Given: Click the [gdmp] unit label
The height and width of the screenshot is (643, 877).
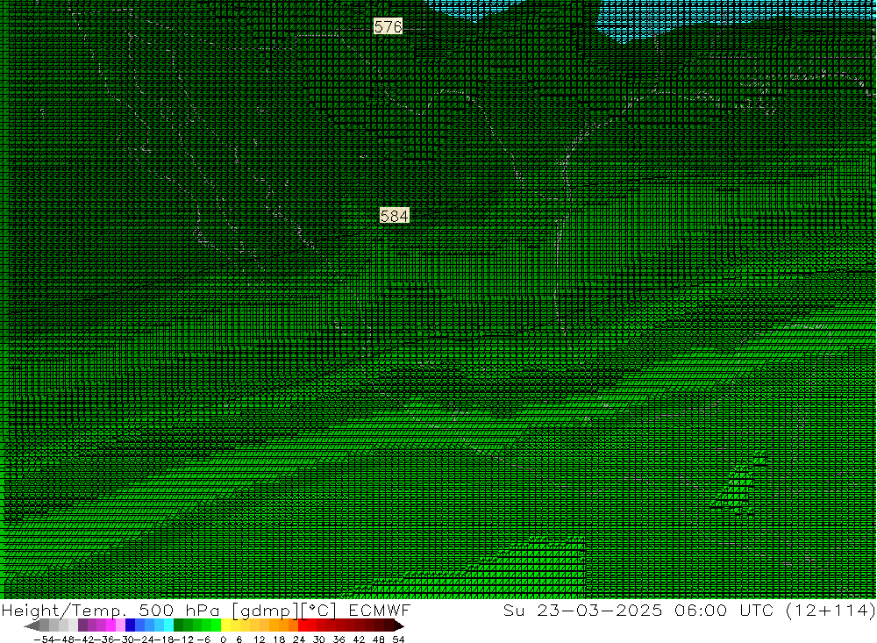Looking at the screenshot, I should (x=264, y=611).
